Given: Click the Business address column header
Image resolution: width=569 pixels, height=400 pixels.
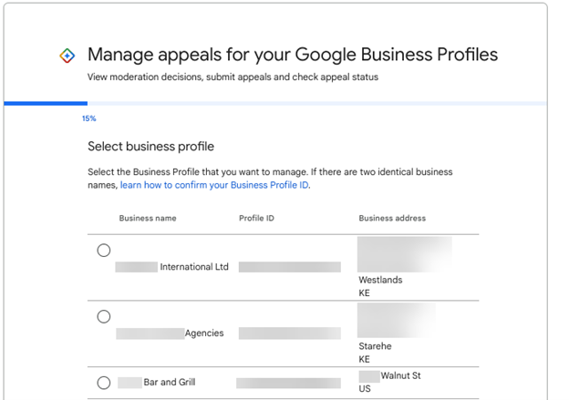Looking at the screenshot, I should coord(392,219).
